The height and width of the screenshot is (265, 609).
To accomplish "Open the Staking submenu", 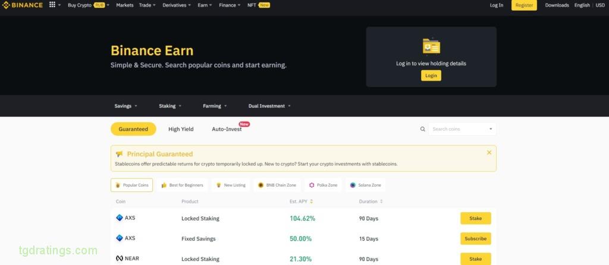I will point(170,106).
